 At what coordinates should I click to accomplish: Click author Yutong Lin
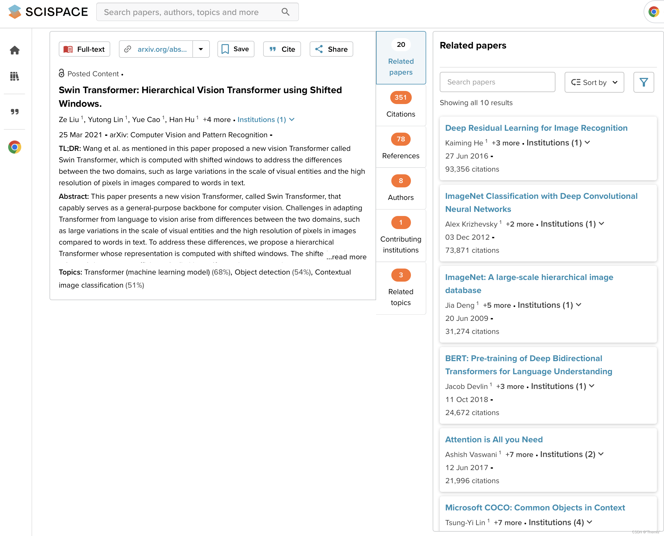(x=106, y=120)
